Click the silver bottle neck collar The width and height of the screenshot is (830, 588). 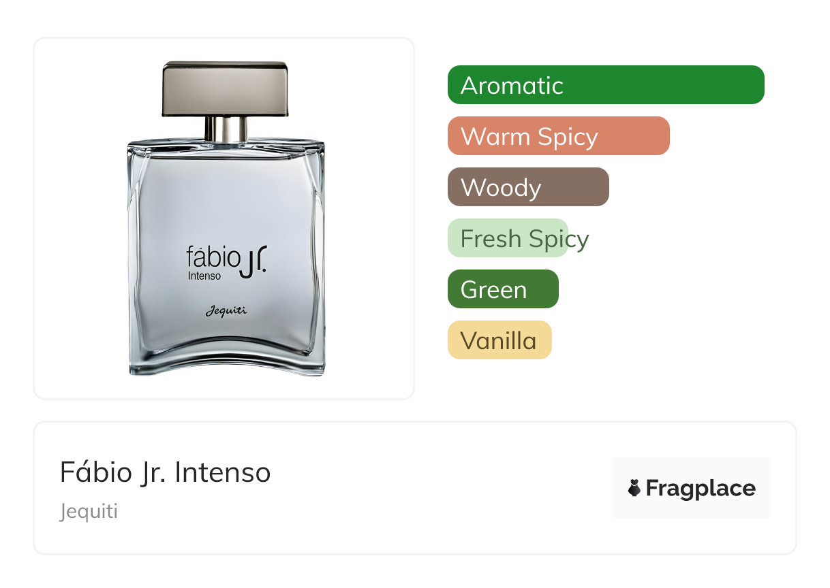tap(226, 129)
